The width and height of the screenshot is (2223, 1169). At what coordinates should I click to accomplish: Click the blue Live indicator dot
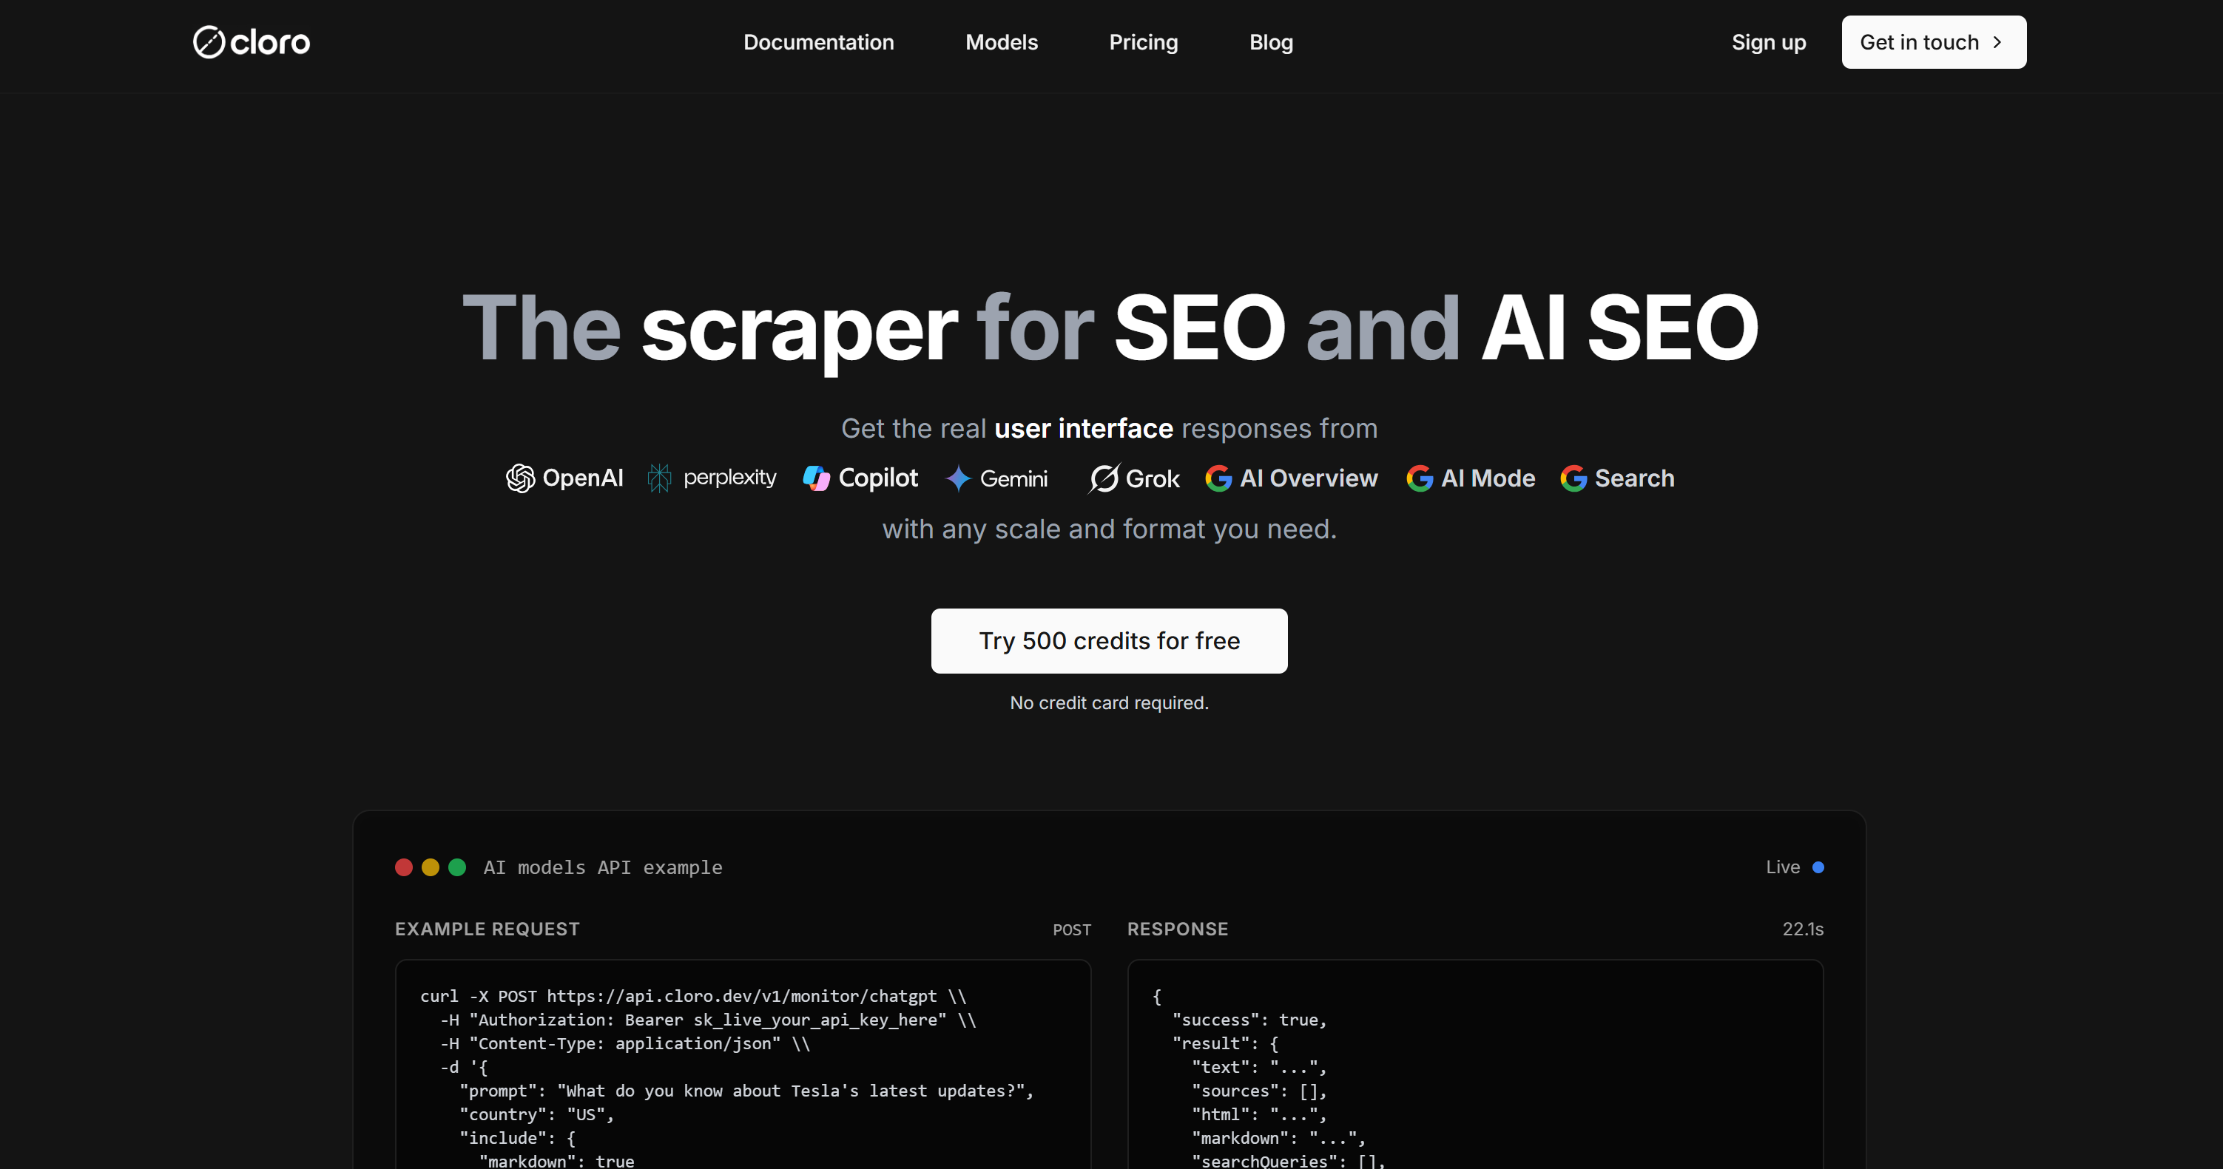tap(1818, 867)
